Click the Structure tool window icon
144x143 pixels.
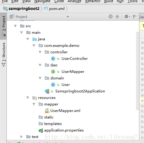point(4,65)
